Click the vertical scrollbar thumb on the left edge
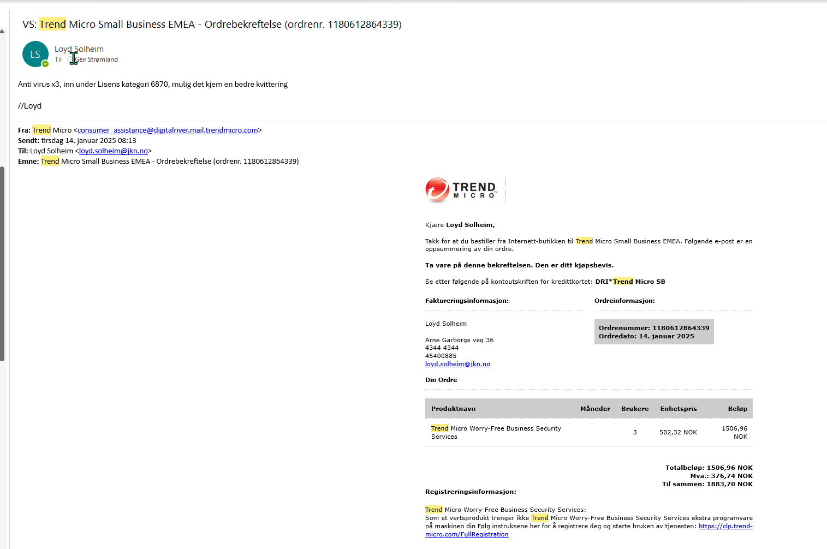 (2, 264)
